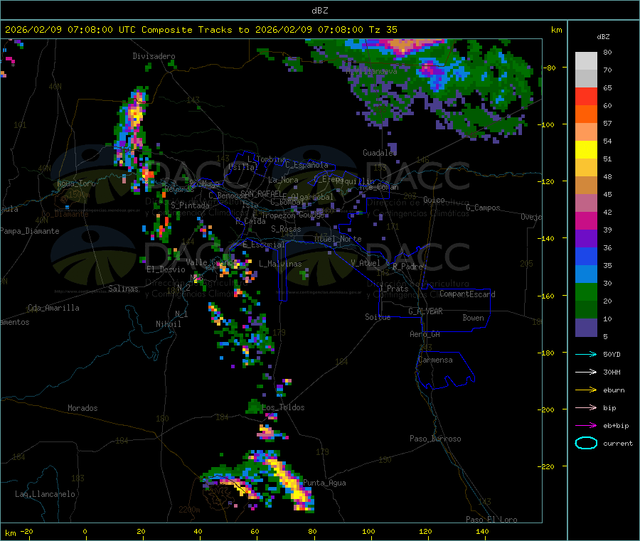The image size is (640, 541).
Task: Click the 'C_Española' map label
Action: click(x=306, y=165)
